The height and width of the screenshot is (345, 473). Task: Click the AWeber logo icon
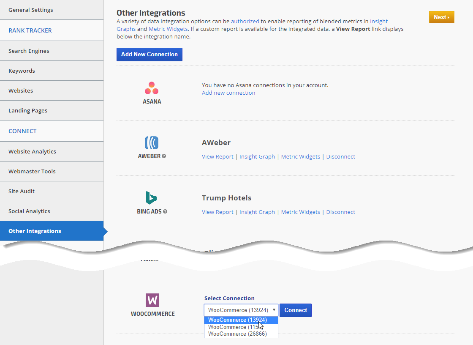tap(152, 143)
